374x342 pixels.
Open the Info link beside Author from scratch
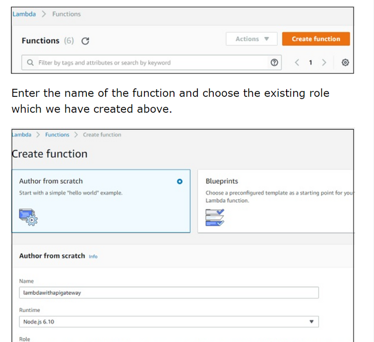coord(93,256)
